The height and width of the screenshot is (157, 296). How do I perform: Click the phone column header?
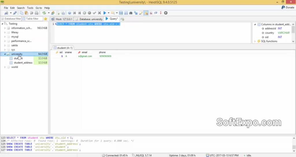102,53
